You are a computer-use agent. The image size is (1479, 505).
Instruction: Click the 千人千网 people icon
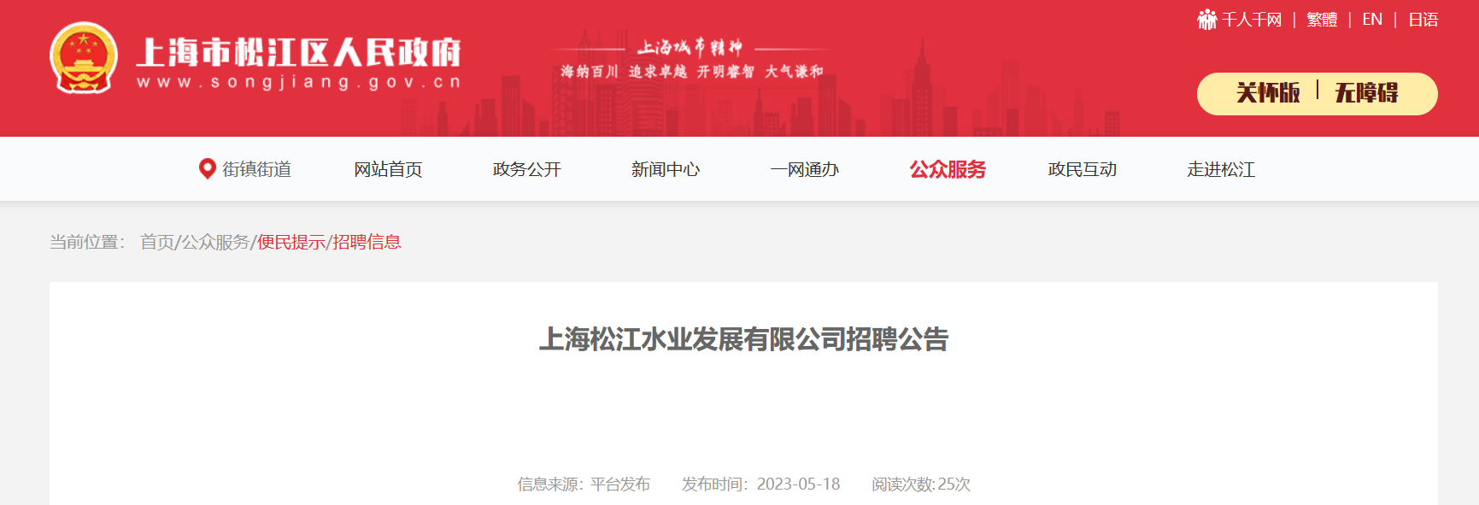[1206, 20]
